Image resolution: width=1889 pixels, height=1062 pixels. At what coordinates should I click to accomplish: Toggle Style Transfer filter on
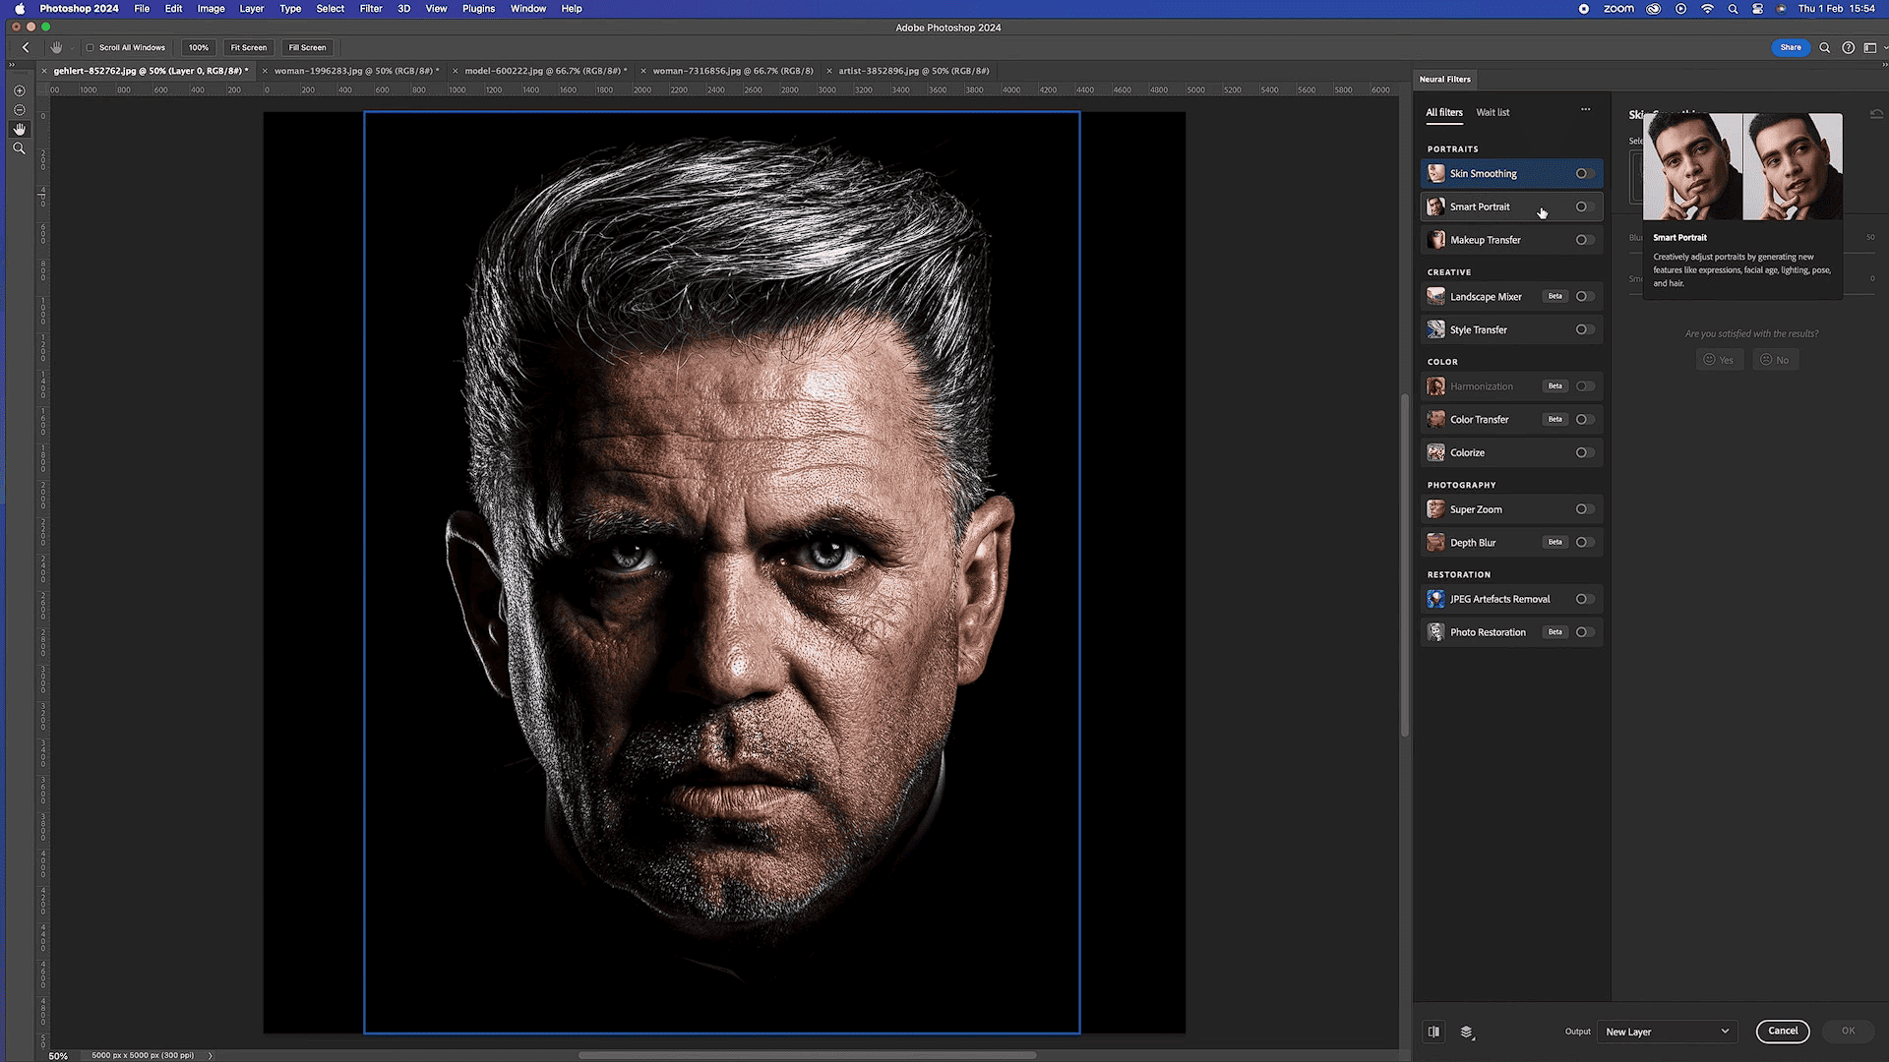pyautogui.click(x=1584, y=330)
